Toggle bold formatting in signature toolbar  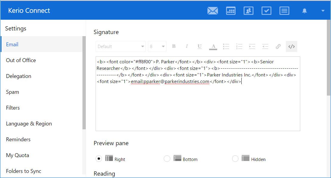click(x=174, y=46)
